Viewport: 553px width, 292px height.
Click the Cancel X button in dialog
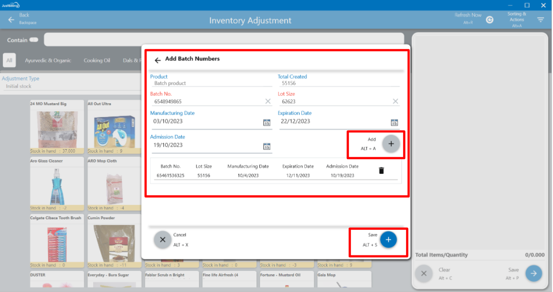pos(162,240)
